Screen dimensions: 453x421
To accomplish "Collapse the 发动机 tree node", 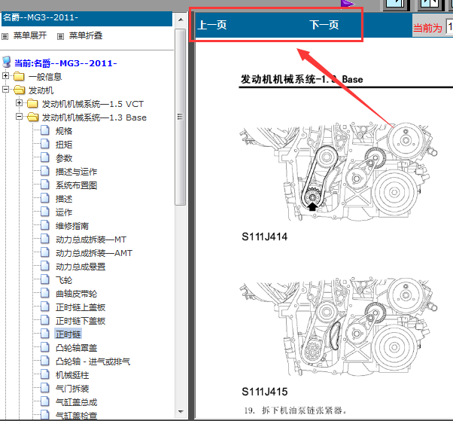I will [5, 90].
